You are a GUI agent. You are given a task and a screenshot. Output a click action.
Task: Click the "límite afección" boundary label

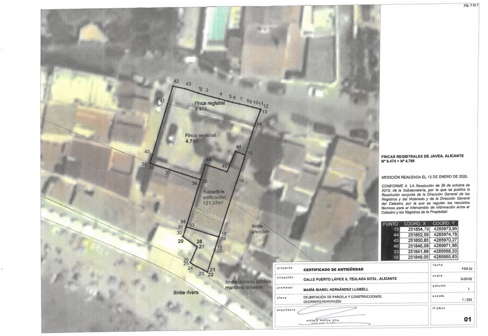coord(260,229)
